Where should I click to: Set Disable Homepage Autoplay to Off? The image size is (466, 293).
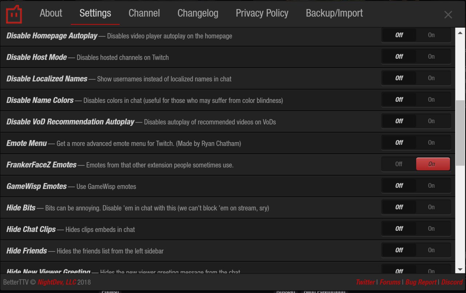[399, 35]
